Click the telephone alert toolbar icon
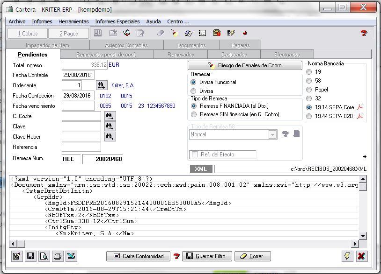Image resolution: width=381 pixels, height=274 pixels. [217, 33]
